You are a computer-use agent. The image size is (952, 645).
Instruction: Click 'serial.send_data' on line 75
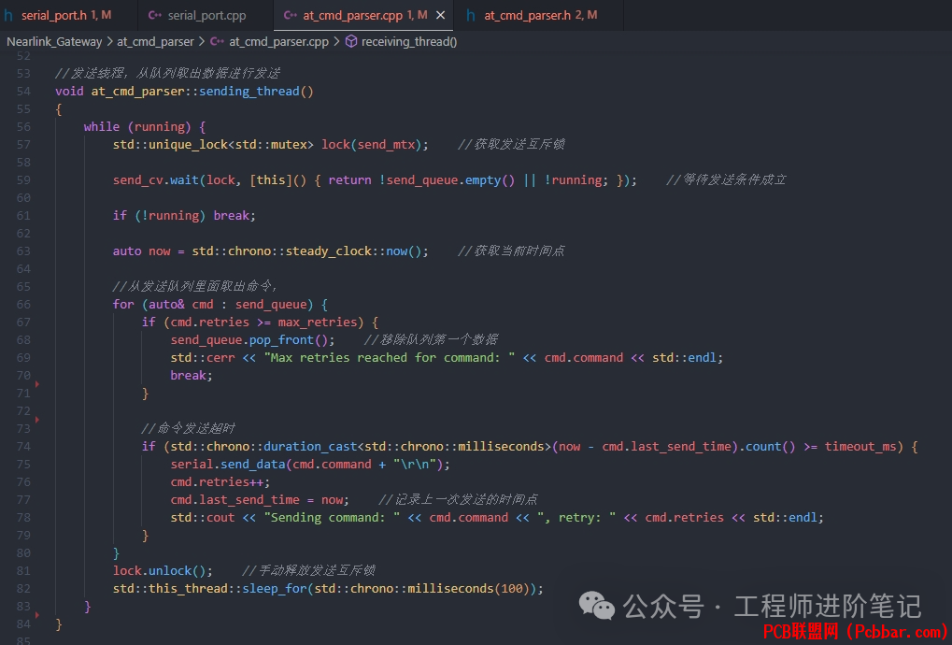click(x=228, y=464)
